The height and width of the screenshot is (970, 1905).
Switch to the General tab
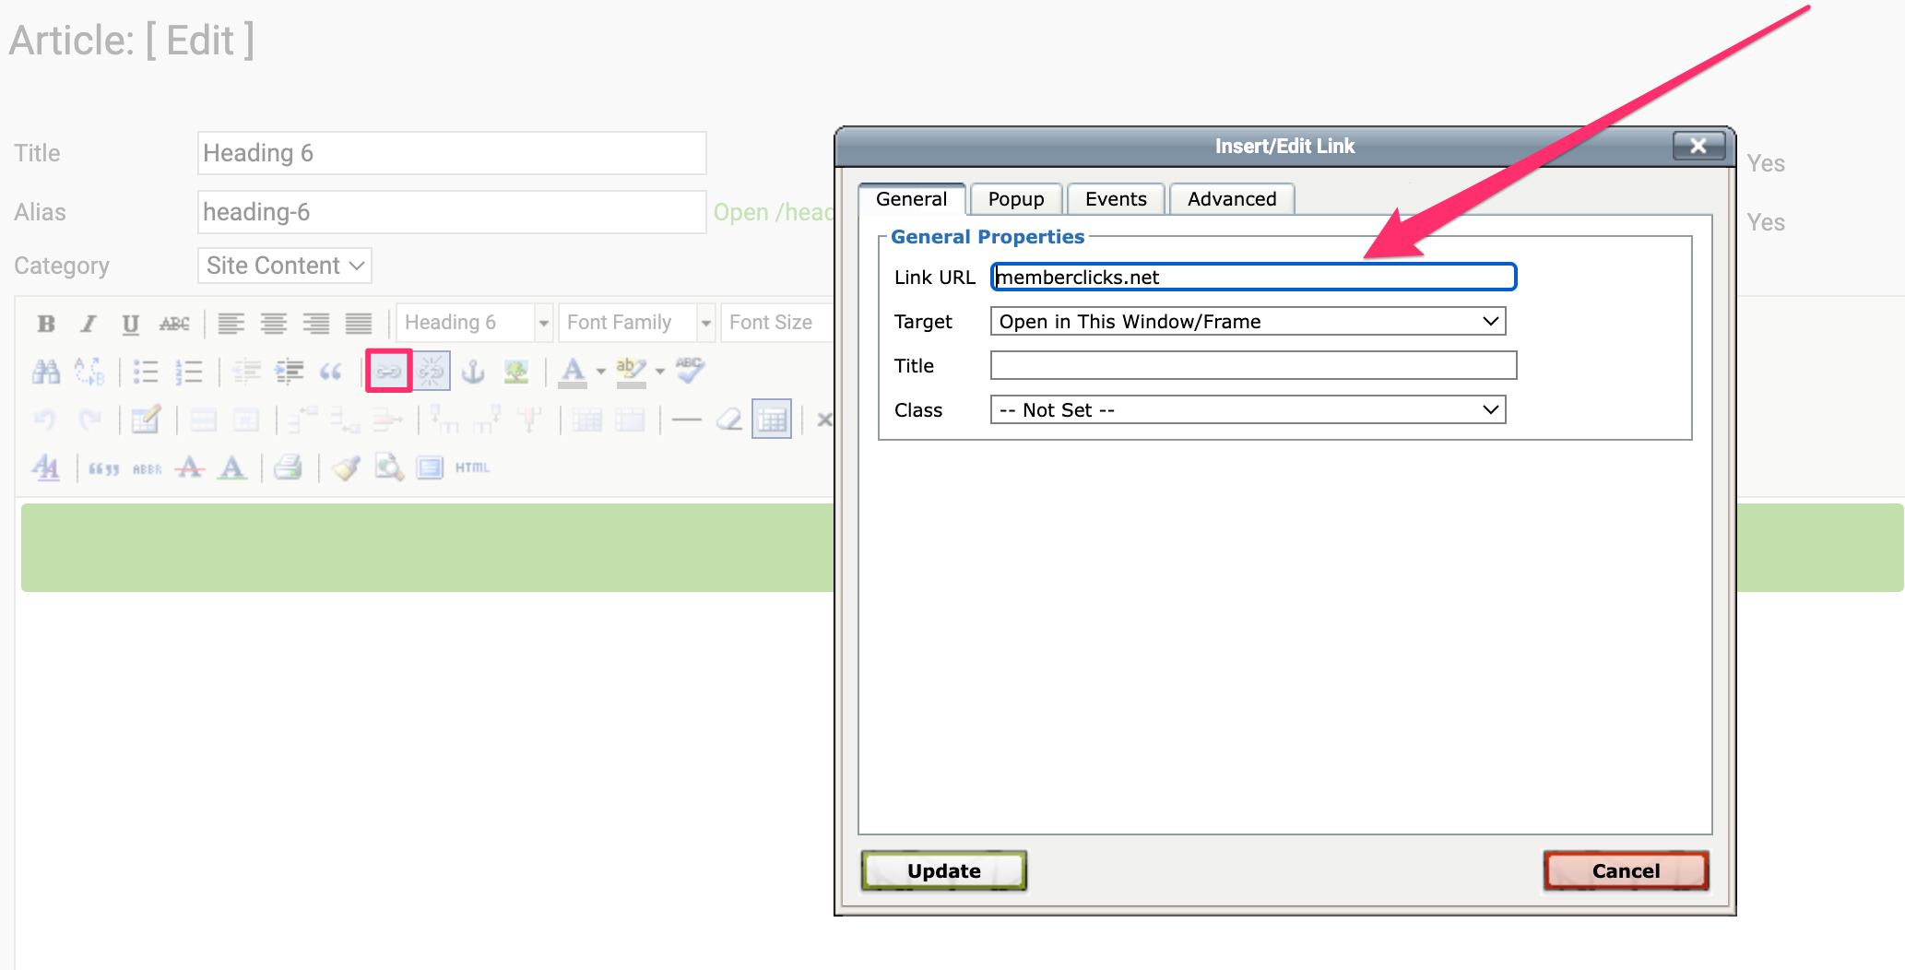911,199
